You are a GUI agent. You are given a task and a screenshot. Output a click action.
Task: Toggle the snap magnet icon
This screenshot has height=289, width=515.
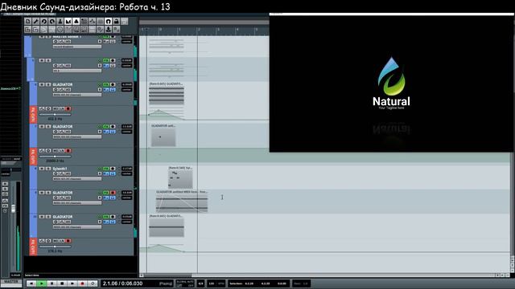click(x=109, y=22)
